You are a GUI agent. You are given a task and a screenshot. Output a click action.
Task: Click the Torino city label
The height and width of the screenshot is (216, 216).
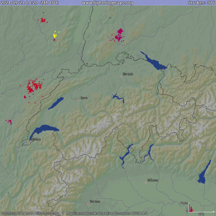coord(95,202)
